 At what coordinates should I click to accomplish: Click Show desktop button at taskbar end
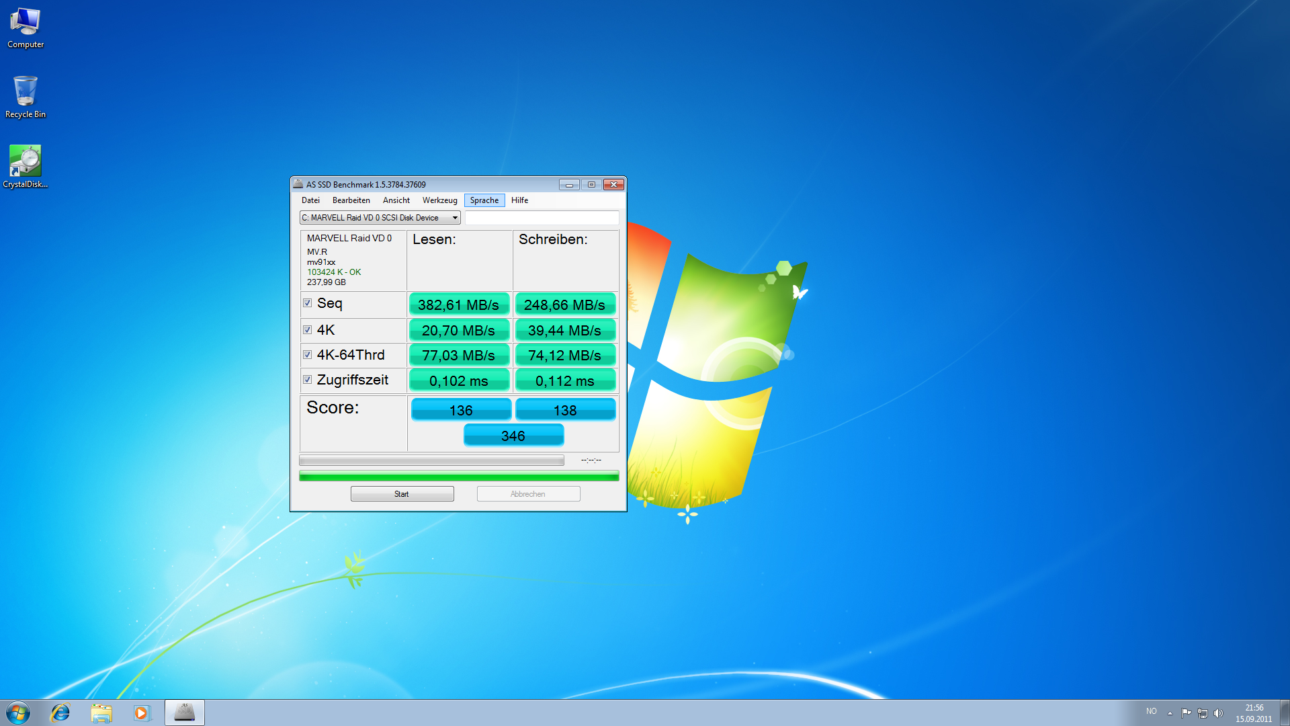[x=1285, y=713]
